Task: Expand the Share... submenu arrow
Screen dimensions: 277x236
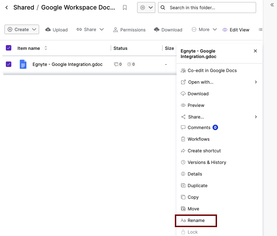Action: coord(256,117)
